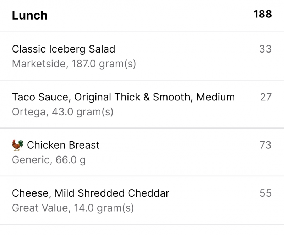This screenshot has height=235, width=284.
Task: Select the 73 calorie value for chicken
Action: (x=265, y=145)
